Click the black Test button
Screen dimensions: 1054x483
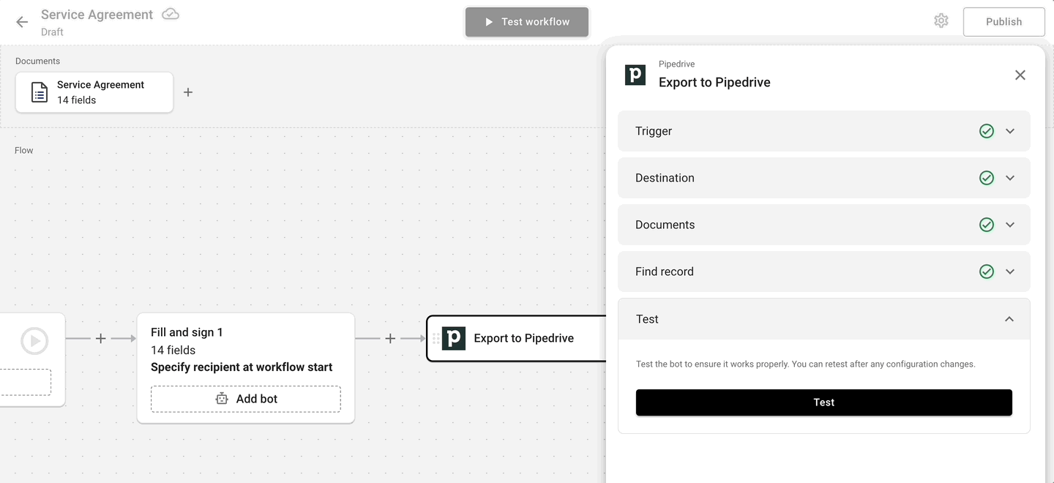pos(824,402)
